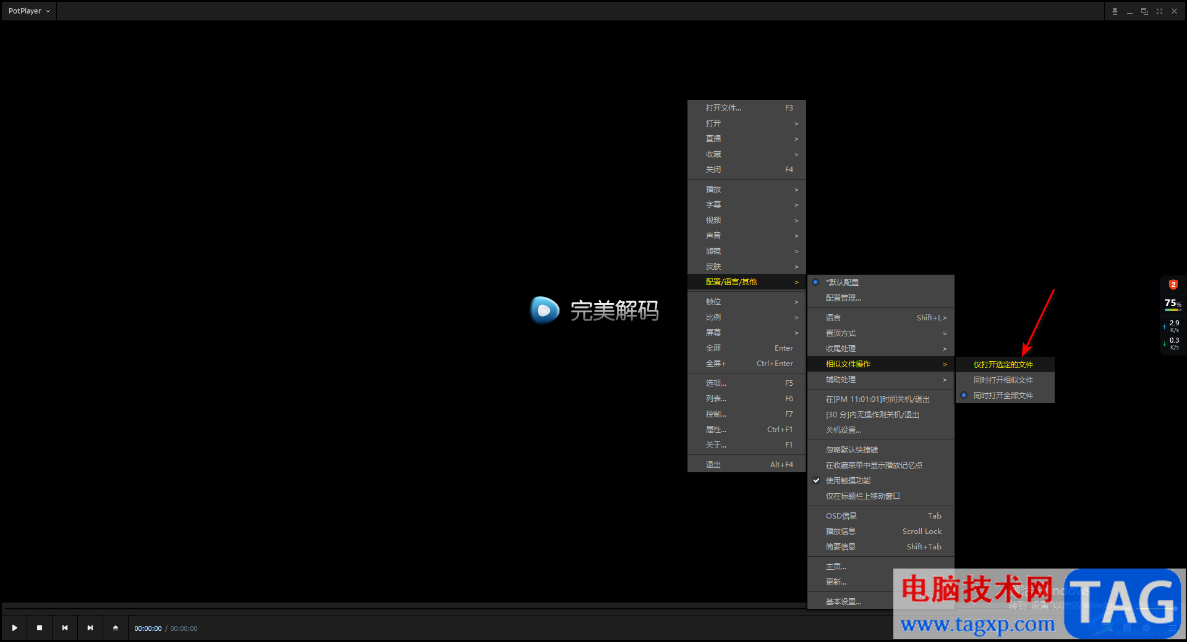Click 退出 Alt+F4 entry
Image resolution: width=1187 pixels, height=642 pixels.
[747, 464]
